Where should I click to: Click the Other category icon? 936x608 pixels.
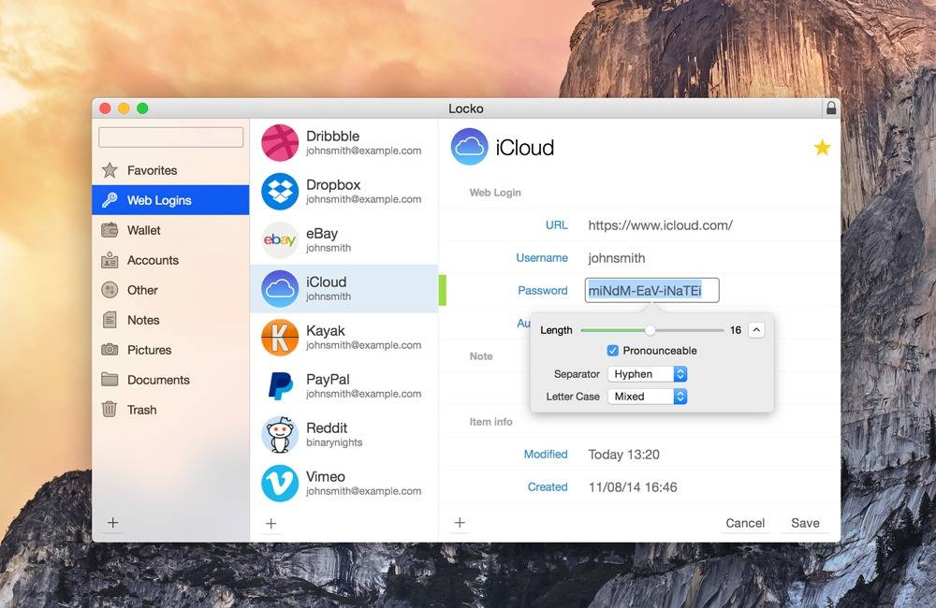[110, 290]
